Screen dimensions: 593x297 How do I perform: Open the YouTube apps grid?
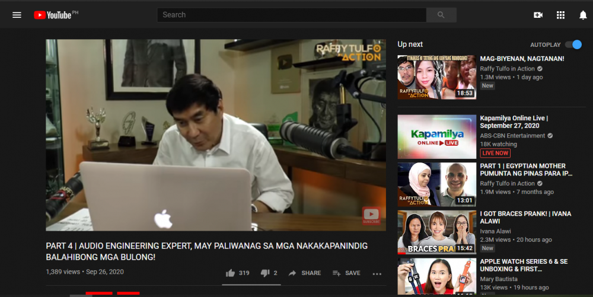coord(560,15)
